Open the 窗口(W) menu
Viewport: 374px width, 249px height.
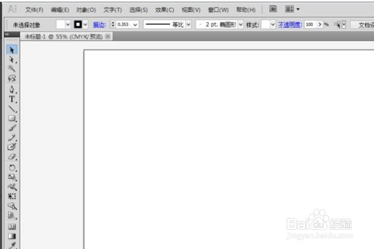click(218, 10)
